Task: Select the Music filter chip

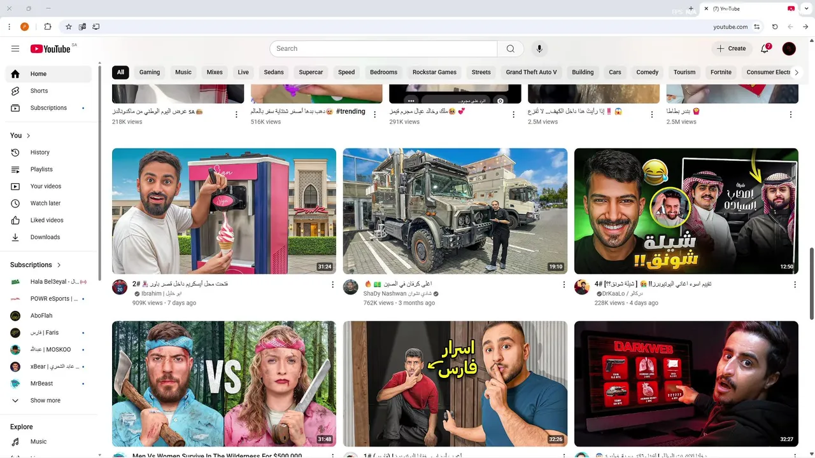Action: (183, 73)
